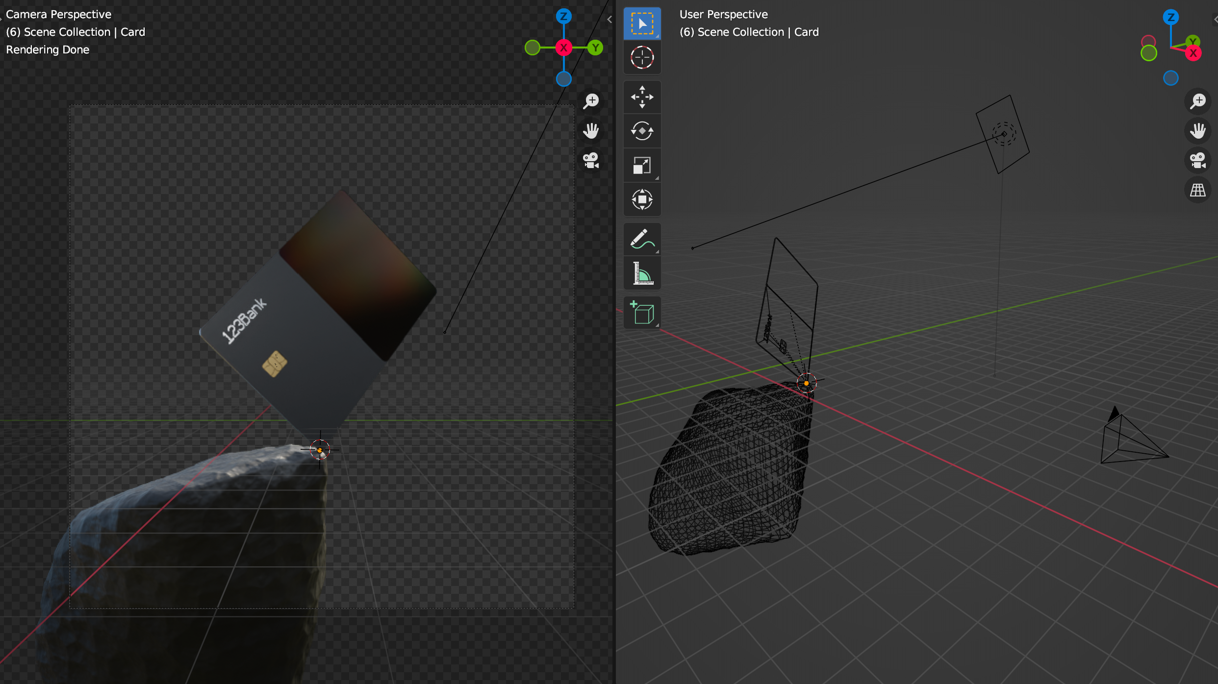The image size is (1218, 684).
Task: Click zoom magnifier in left viewport
Action: coord(591,101)
